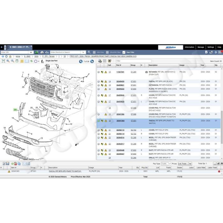Select radio button for part 26349435
223x223 pixels.
point(98,82)
